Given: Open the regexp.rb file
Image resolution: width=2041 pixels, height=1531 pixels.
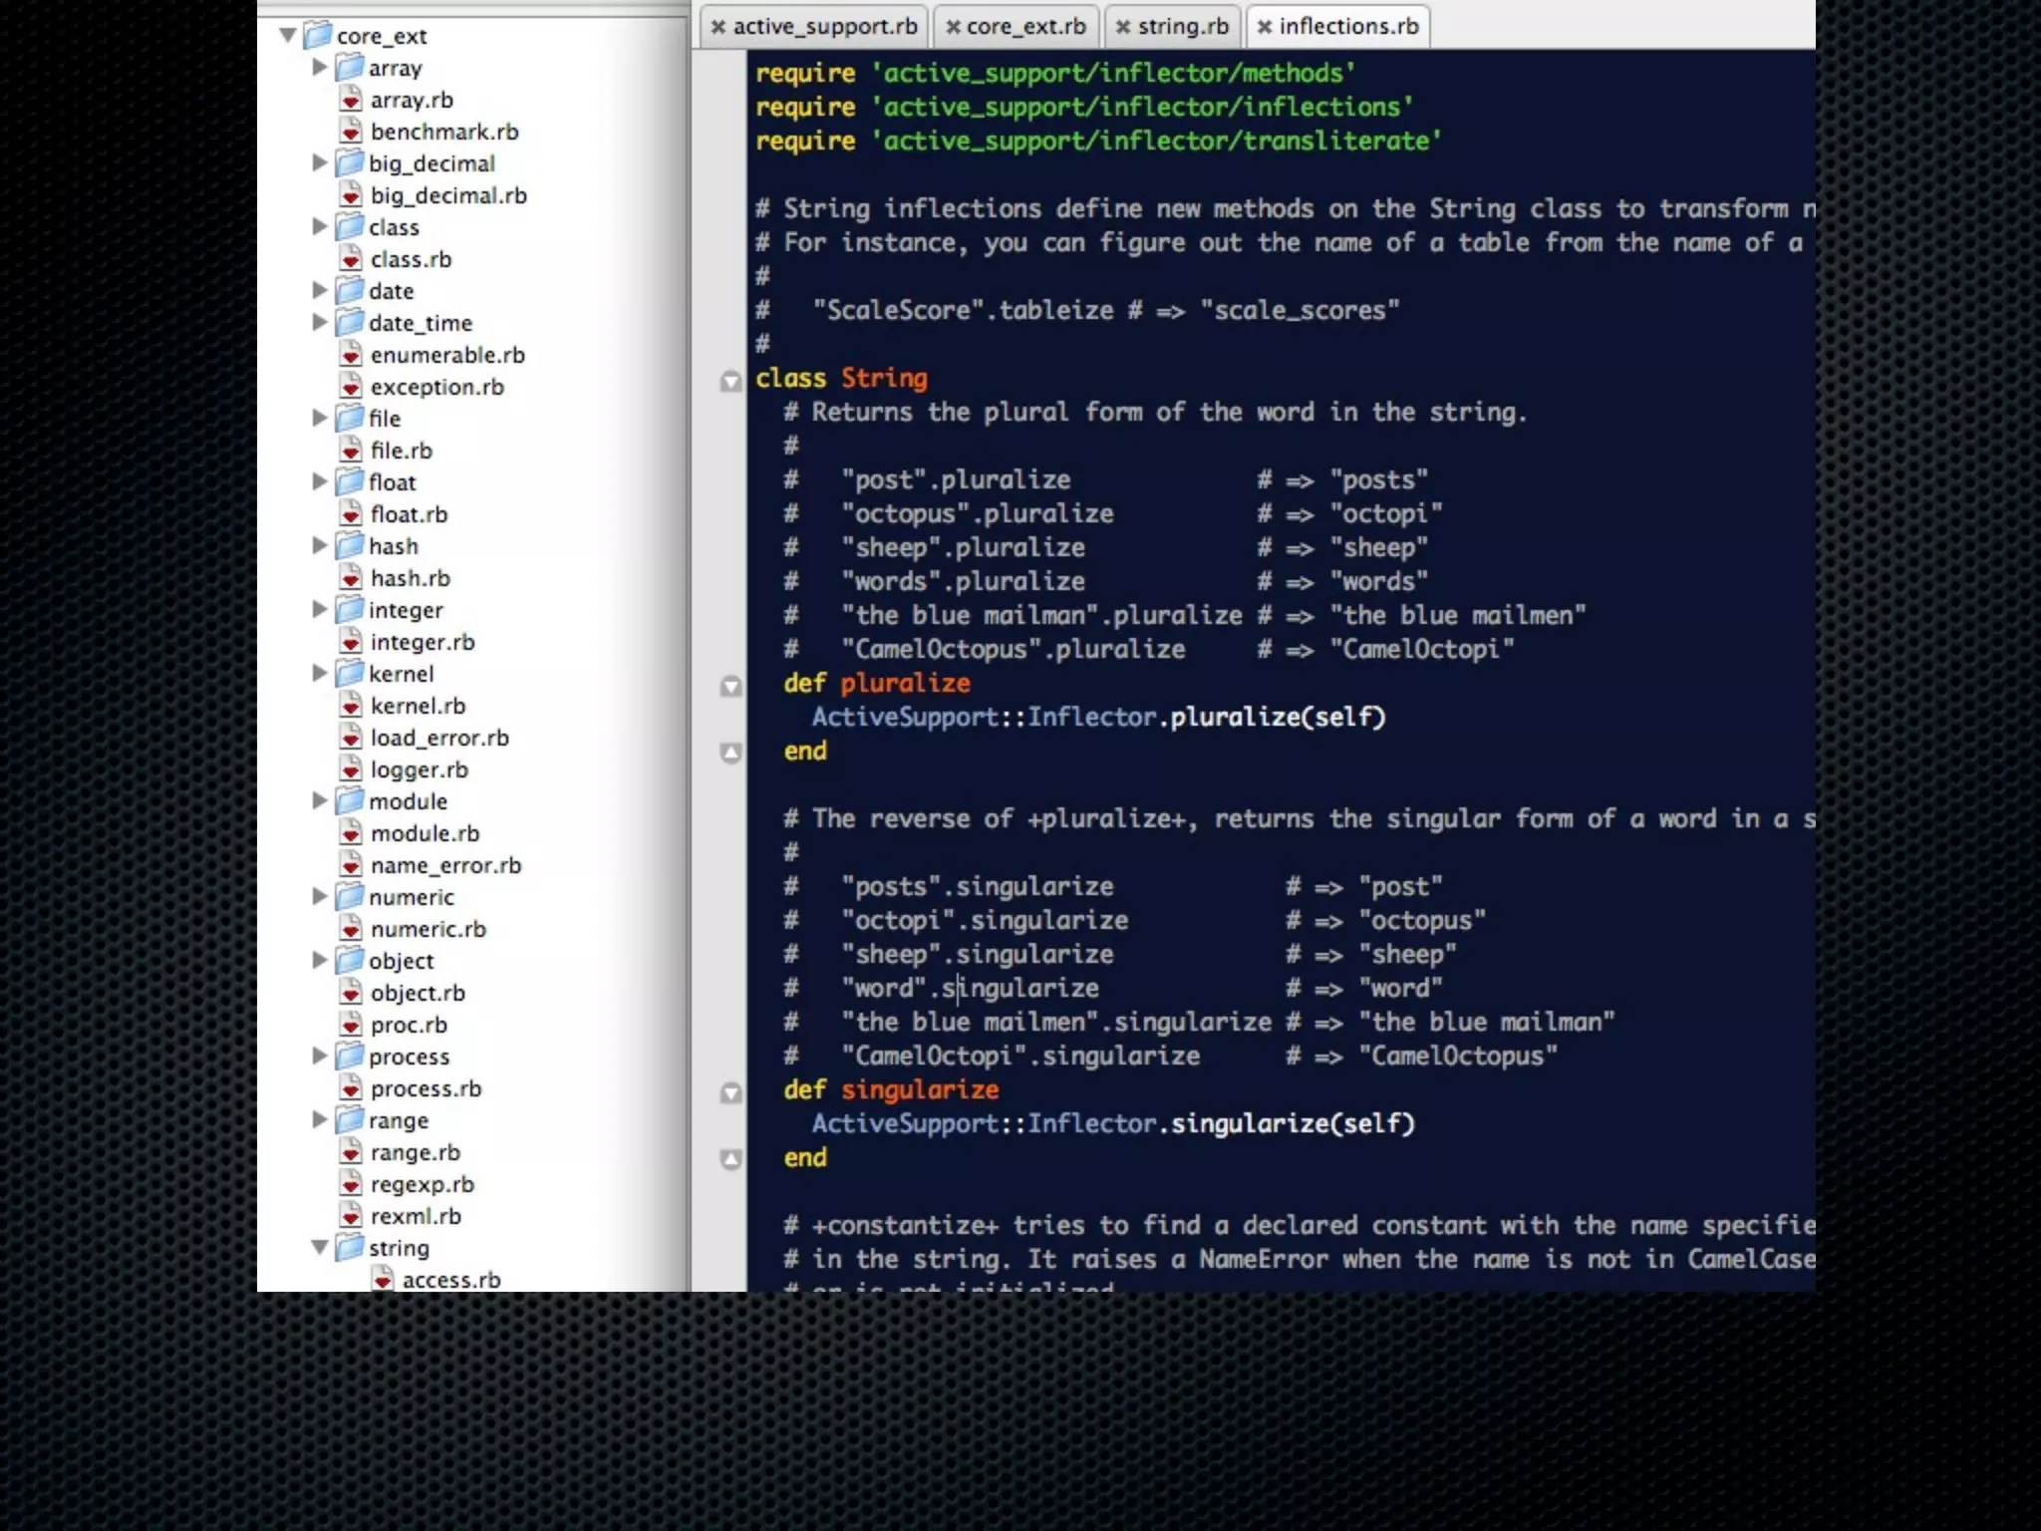Looking at the screenshot, I should pos(422,1184).
